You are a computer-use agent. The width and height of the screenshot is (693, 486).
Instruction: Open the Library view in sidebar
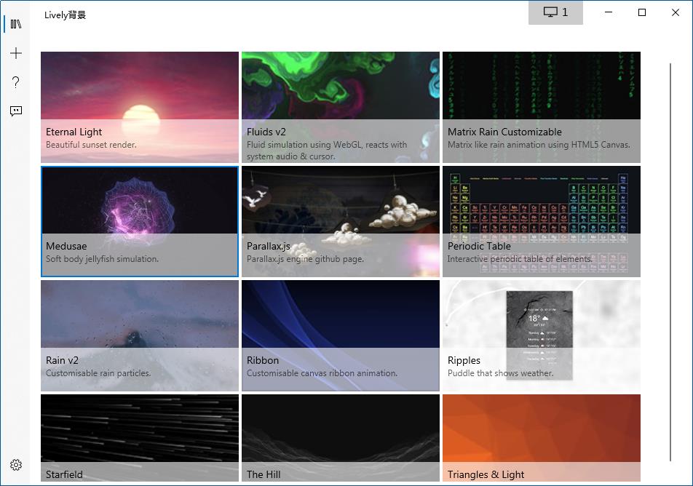(x=16, y=24)
